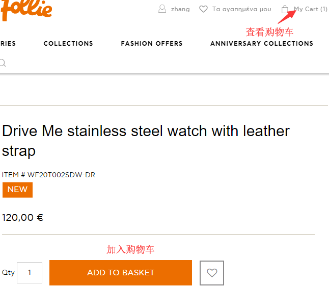Click the 120,00 € price
Screen dimensions: 329x288
pyautogui.click(x=22, y=217)
